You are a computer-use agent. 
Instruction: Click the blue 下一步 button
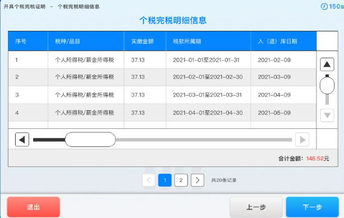click(313, 207)
